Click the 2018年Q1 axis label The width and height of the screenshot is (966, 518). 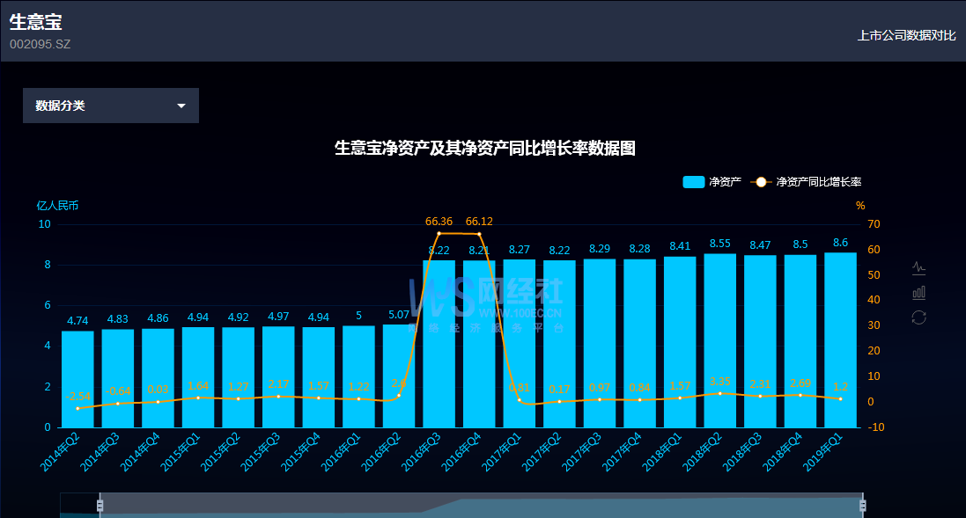(x=661, y=452)
